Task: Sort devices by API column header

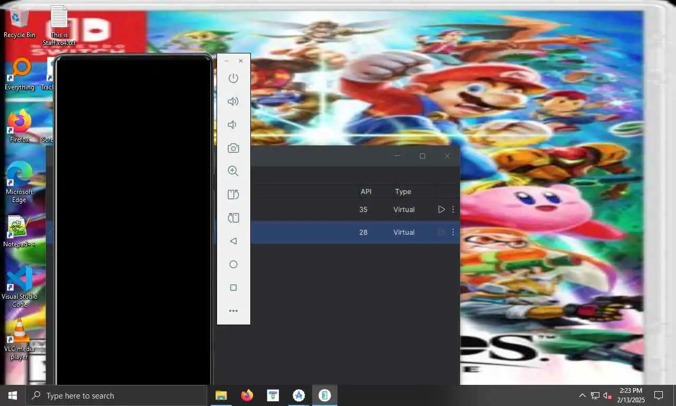Action: [366, 191]
